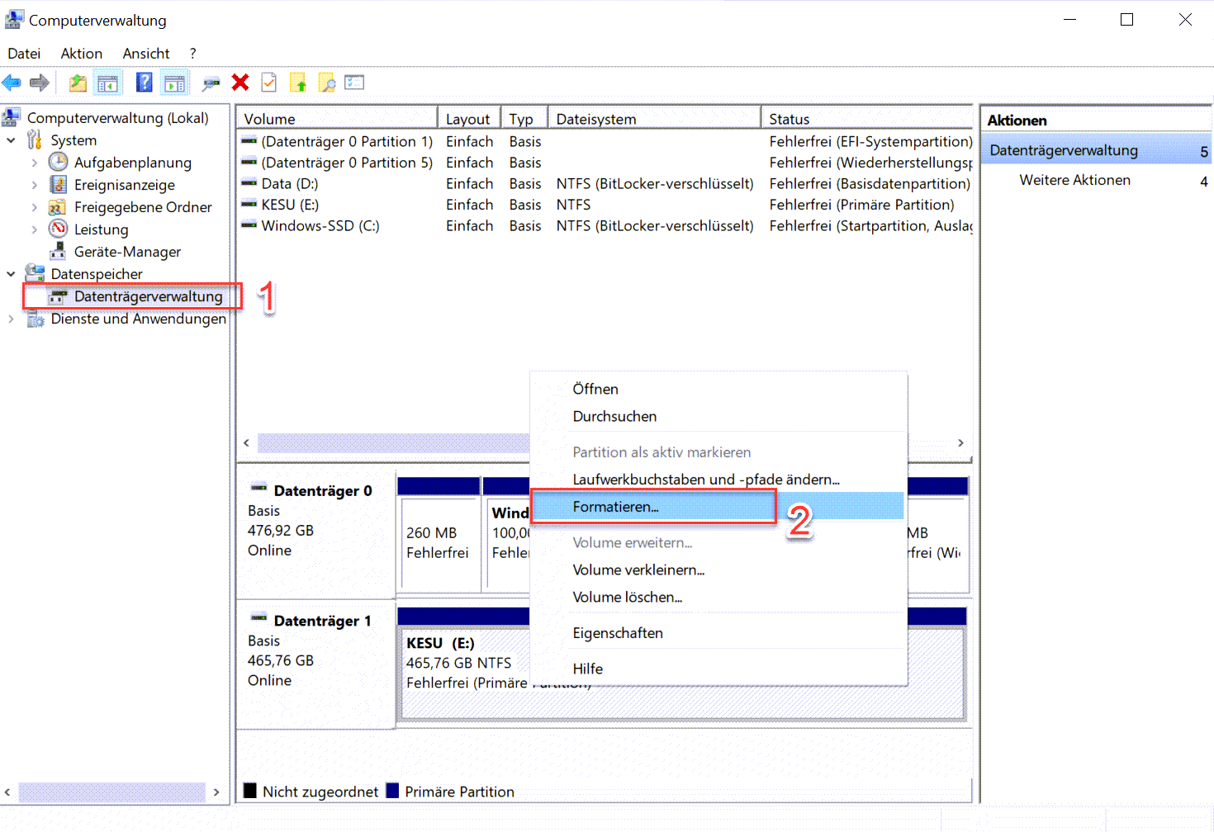This screenshot has height=832, width=1214.
Task: Expand the Leistung node
Action: pos(34,229)
